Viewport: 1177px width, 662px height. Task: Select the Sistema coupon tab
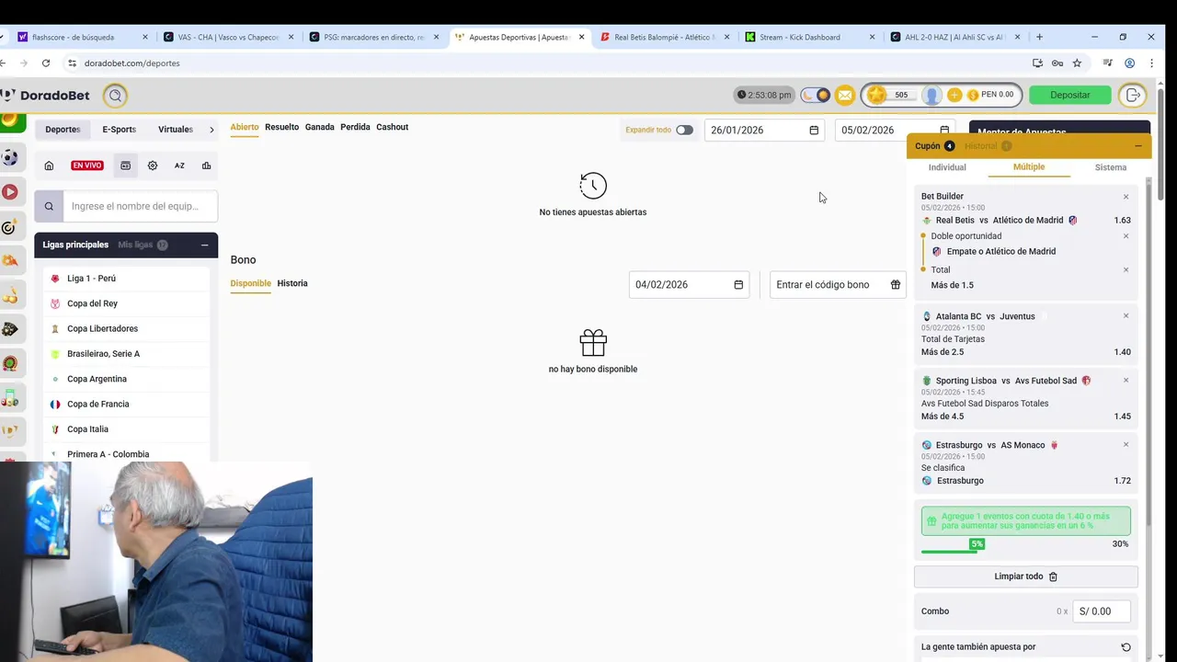point(1110,167)
